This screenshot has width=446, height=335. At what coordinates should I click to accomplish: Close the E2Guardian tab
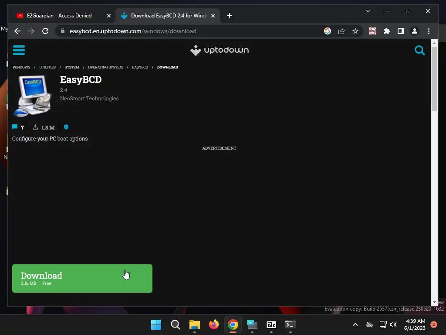click(108, 16)
